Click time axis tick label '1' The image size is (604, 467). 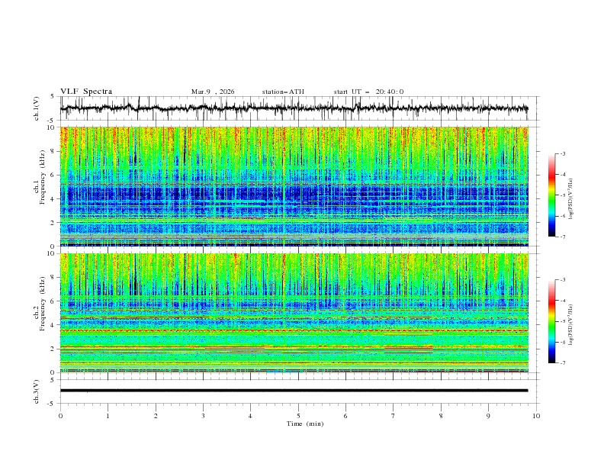[108, 416]
